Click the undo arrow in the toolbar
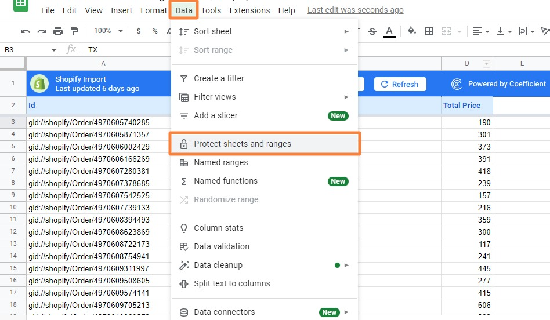 pos(25,31)
